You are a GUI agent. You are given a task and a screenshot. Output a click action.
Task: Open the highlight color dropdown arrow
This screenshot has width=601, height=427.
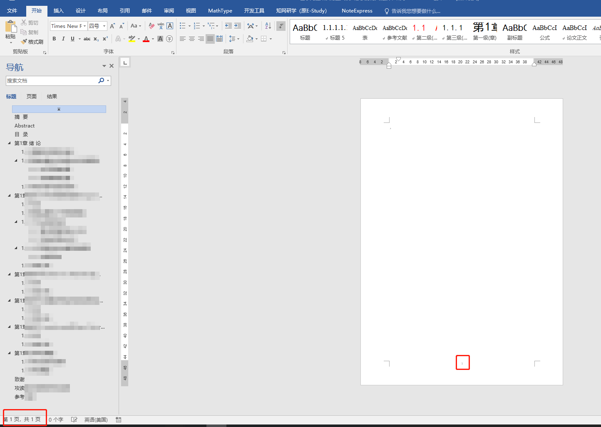(139, 39)
